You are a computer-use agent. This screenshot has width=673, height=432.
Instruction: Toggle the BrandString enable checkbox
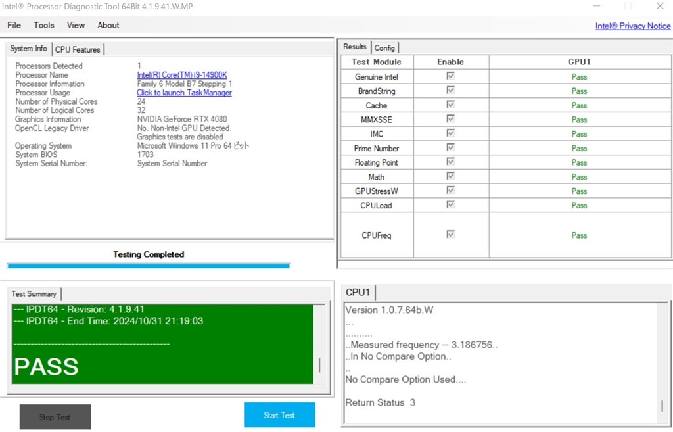451,91
